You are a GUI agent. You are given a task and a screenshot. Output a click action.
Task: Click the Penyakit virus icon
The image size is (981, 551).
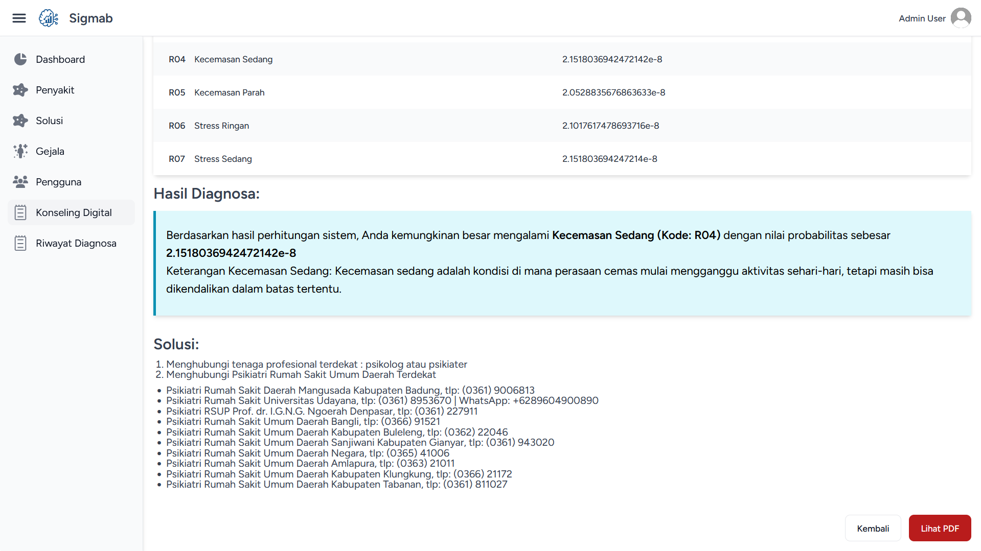20,90
